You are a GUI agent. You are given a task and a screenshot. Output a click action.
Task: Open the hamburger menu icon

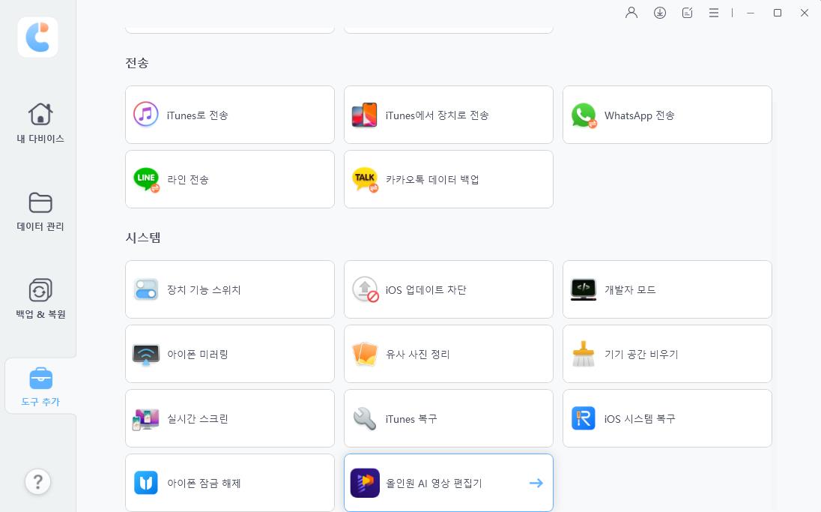click(714, 13)
